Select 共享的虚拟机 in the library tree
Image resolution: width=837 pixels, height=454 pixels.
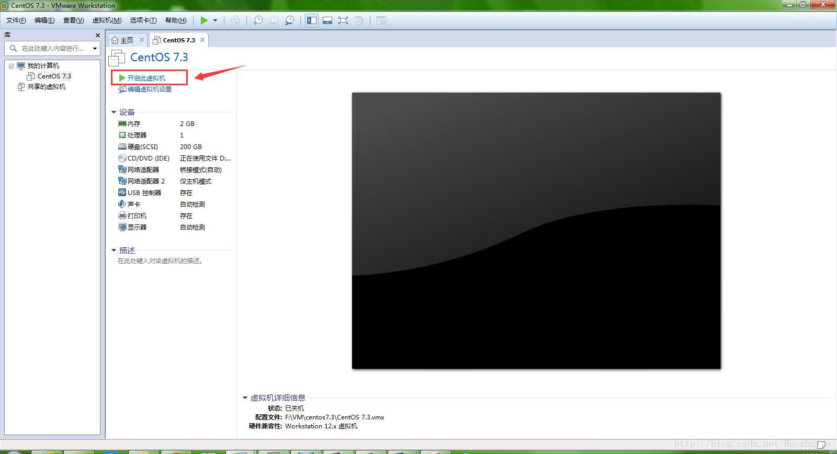47,87
